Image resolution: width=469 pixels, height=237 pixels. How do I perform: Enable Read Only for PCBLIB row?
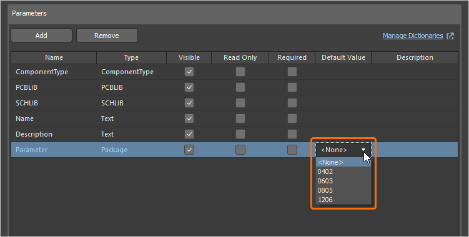(240, 87)
